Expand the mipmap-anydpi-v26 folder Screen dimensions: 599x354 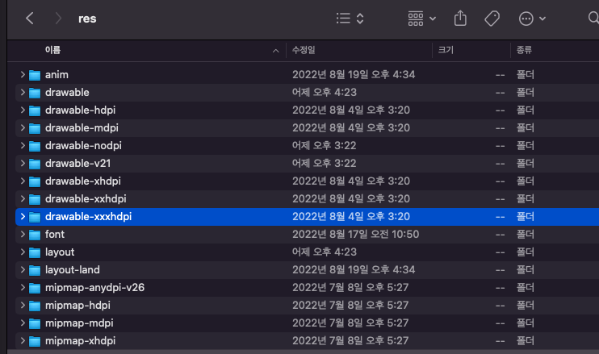[23, 287]
